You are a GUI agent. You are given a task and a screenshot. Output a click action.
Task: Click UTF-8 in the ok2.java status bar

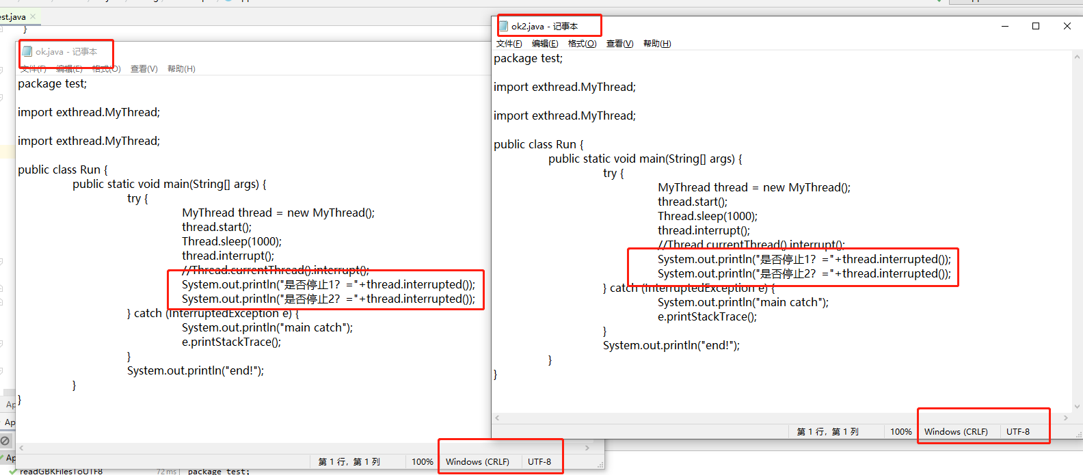(x=1017, y=432)
